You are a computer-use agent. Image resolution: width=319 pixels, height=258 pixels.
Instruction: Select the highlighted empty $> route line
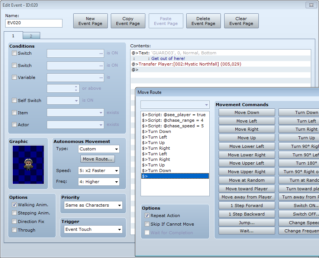(175, 176)
